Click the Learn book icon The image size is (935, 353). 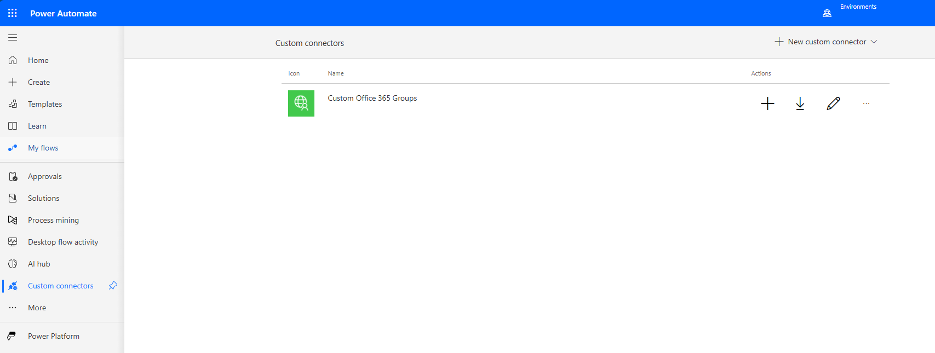tap(13, 126)
